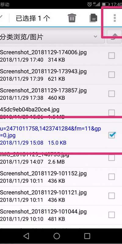Image resolution: width=122 pixels, height=244 pixels.
Task: Tap the Android back navigation icon
Action: point(26,236)
